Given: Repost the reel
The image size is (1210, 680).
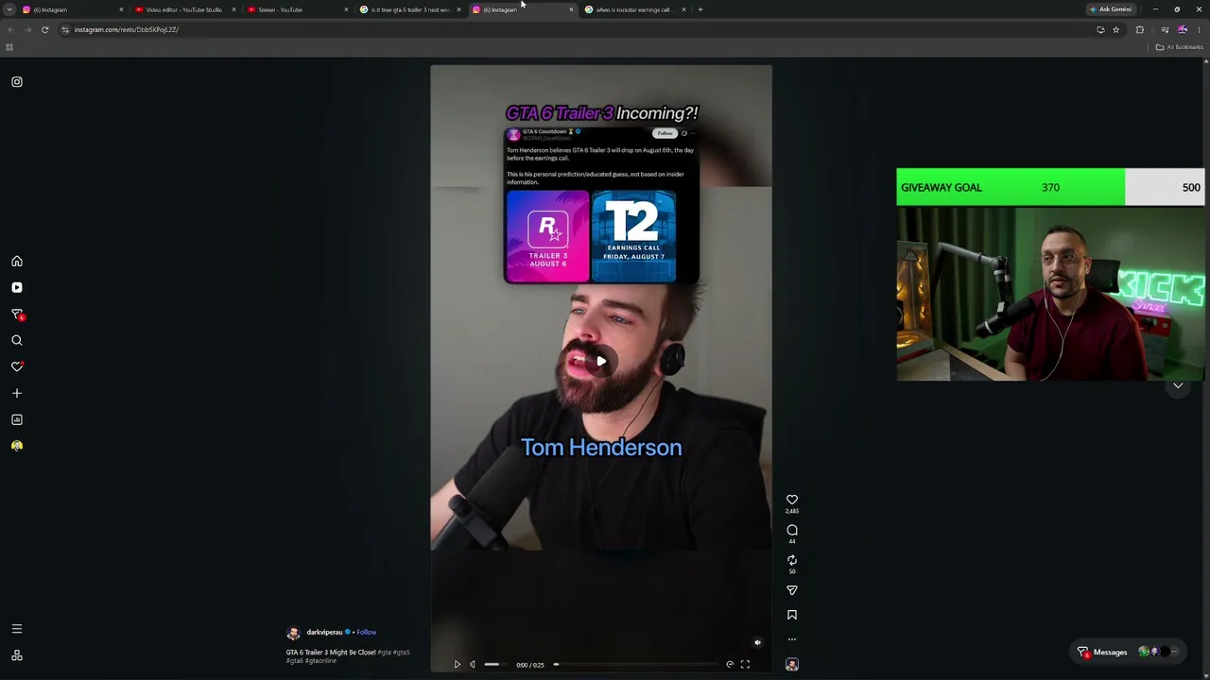Looking at the screenshot, I should pos(792,560).
